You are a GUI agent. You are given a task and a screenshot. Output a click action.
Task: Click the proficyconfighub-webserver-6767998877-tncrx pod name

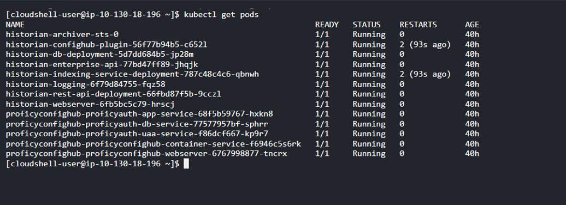pyautogui.click(x=146, y=154)
